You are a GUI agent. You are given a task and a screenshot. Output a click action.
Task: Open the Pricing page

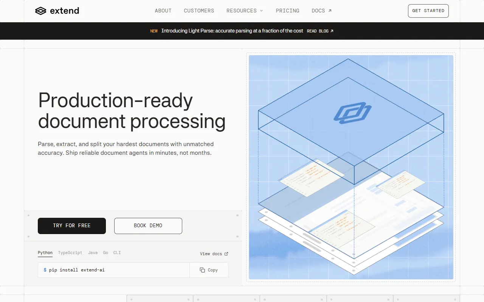coord(287,11)
